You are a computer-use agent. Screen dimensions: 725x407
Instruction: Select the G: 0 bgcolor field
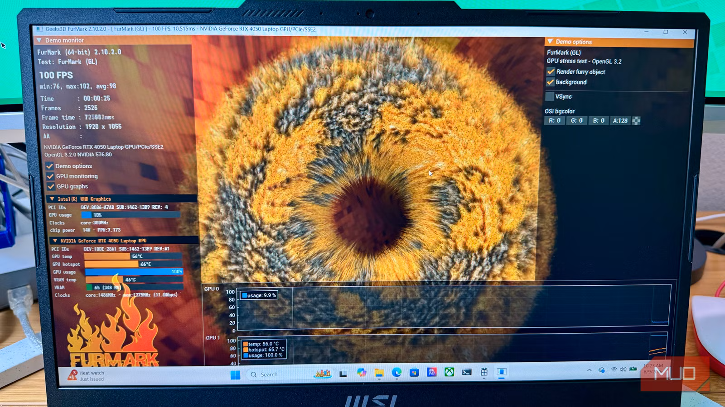click(576, 121)
